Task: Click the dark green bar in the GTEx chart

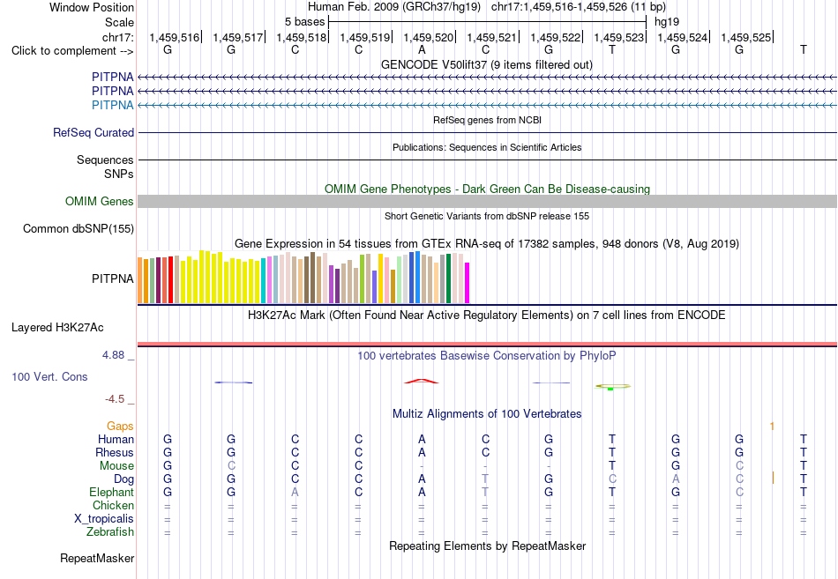Action: click(x=448, y=278)
